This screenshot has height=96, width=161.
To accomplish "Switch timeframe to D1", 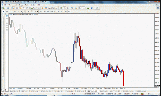I will pyautogui.click(x=62, y=11).
